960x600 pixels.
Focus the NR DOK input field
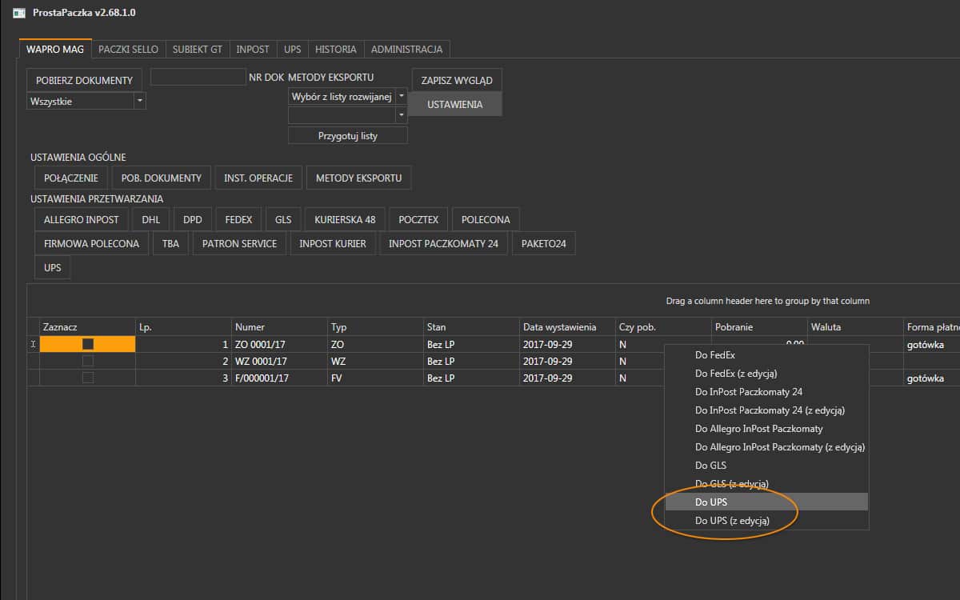198,77
